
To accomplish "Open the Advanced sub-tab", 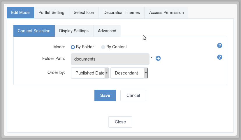I will (x=107, y=31).
